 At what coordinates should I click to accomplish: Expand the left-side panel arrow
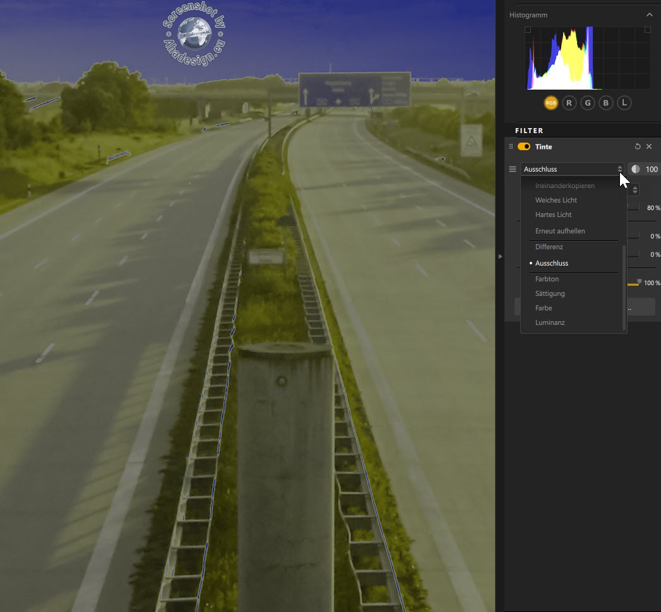click(500, 256)
